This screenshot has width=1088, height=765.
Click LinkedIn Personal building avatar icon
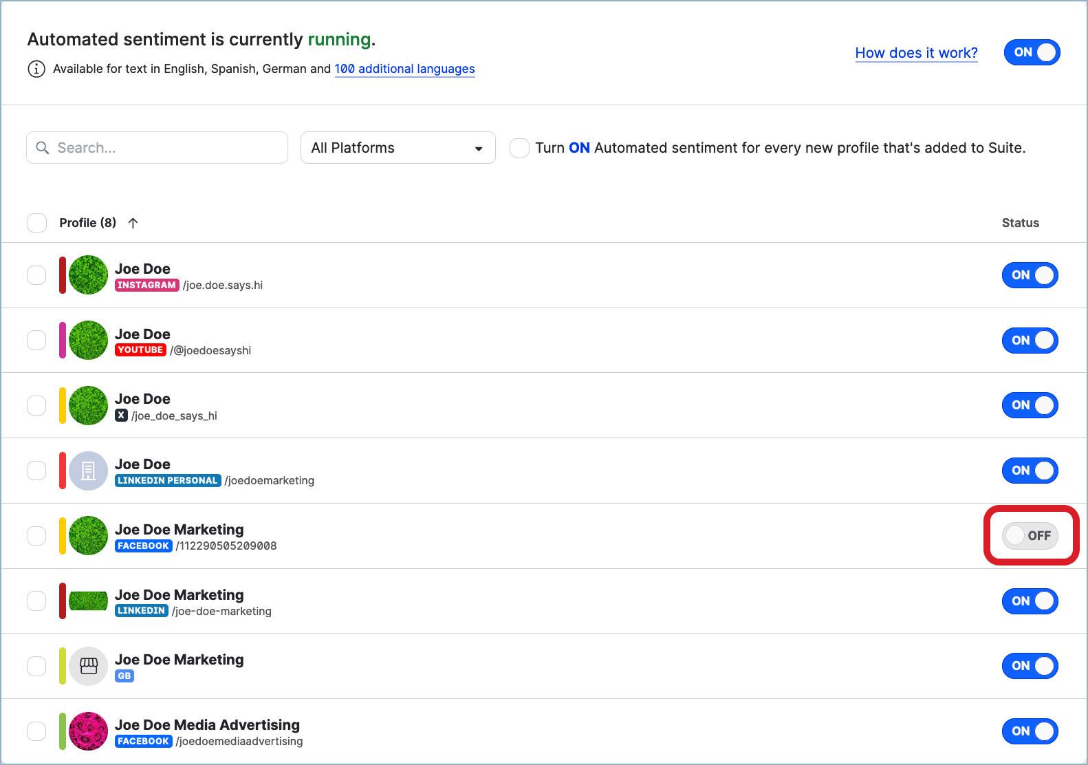89,471
